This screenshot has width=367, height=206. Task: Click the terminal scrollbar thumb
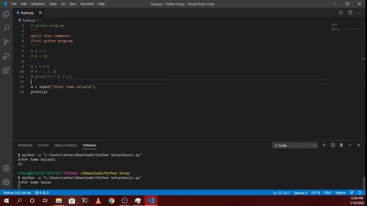pos(364,183)
